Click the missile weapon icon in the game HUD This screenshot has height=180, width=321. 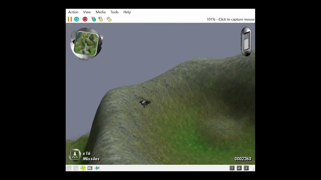point(75,155)
